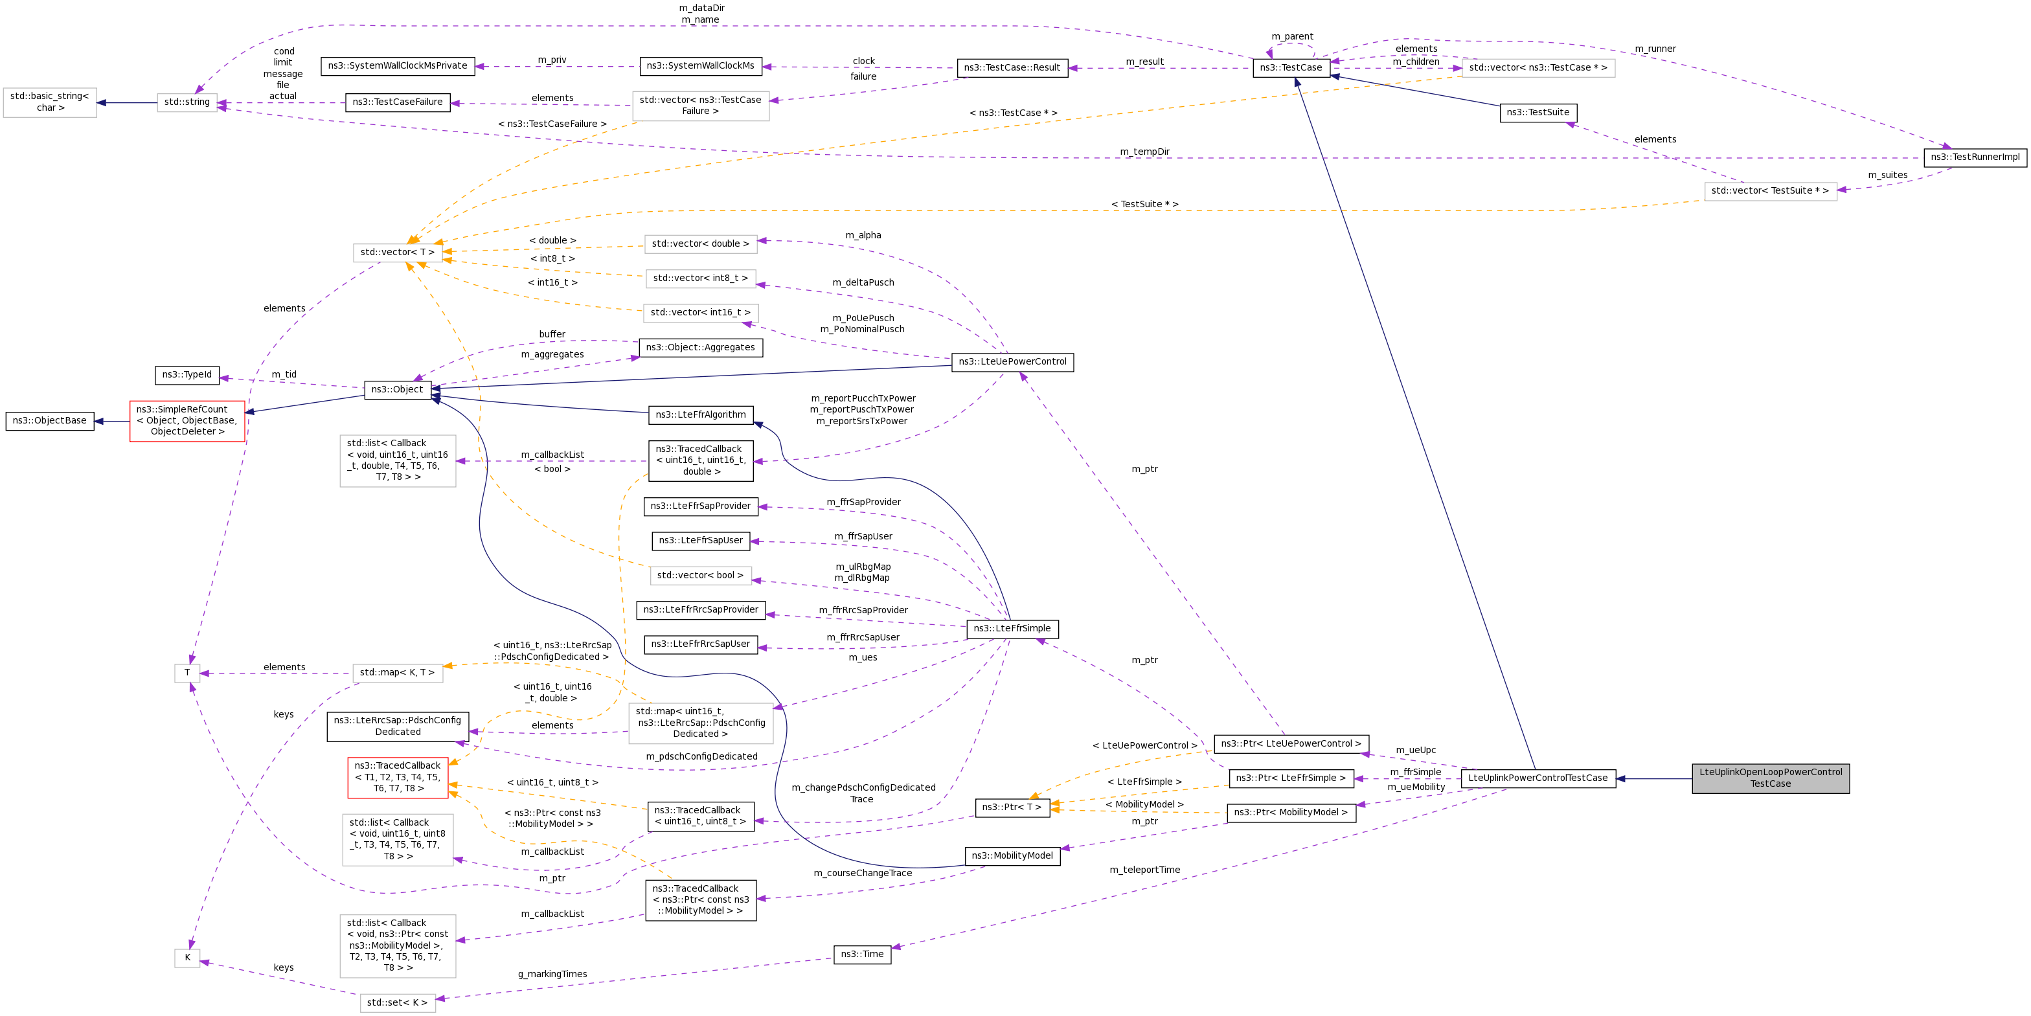2031x1016 pixels.
Task: Click the std::string node
Action: coord(187,102)
